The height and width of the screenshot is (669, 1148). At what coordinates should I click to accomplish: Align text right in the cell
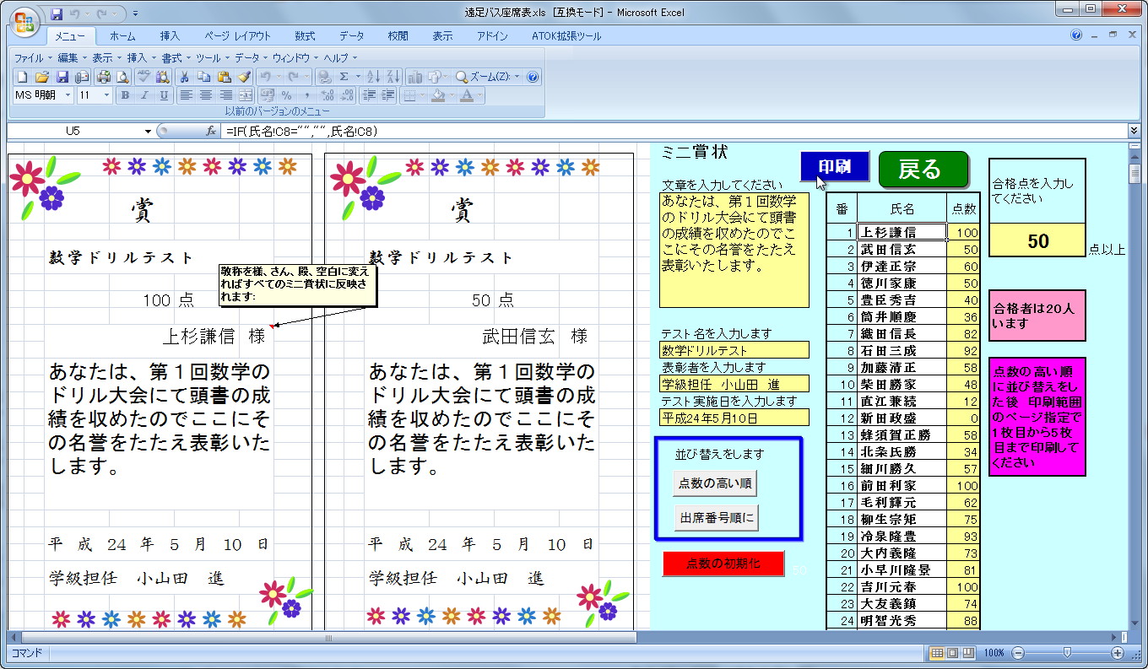(225, 95)
